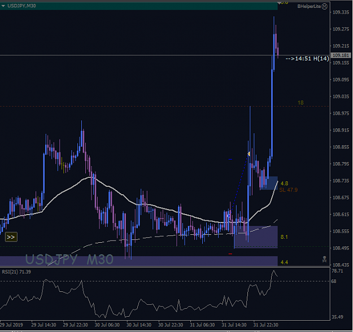The image size is (353, 332).
Task: Click the USDJPY,M30 chart title
Action: click(21, 6)
